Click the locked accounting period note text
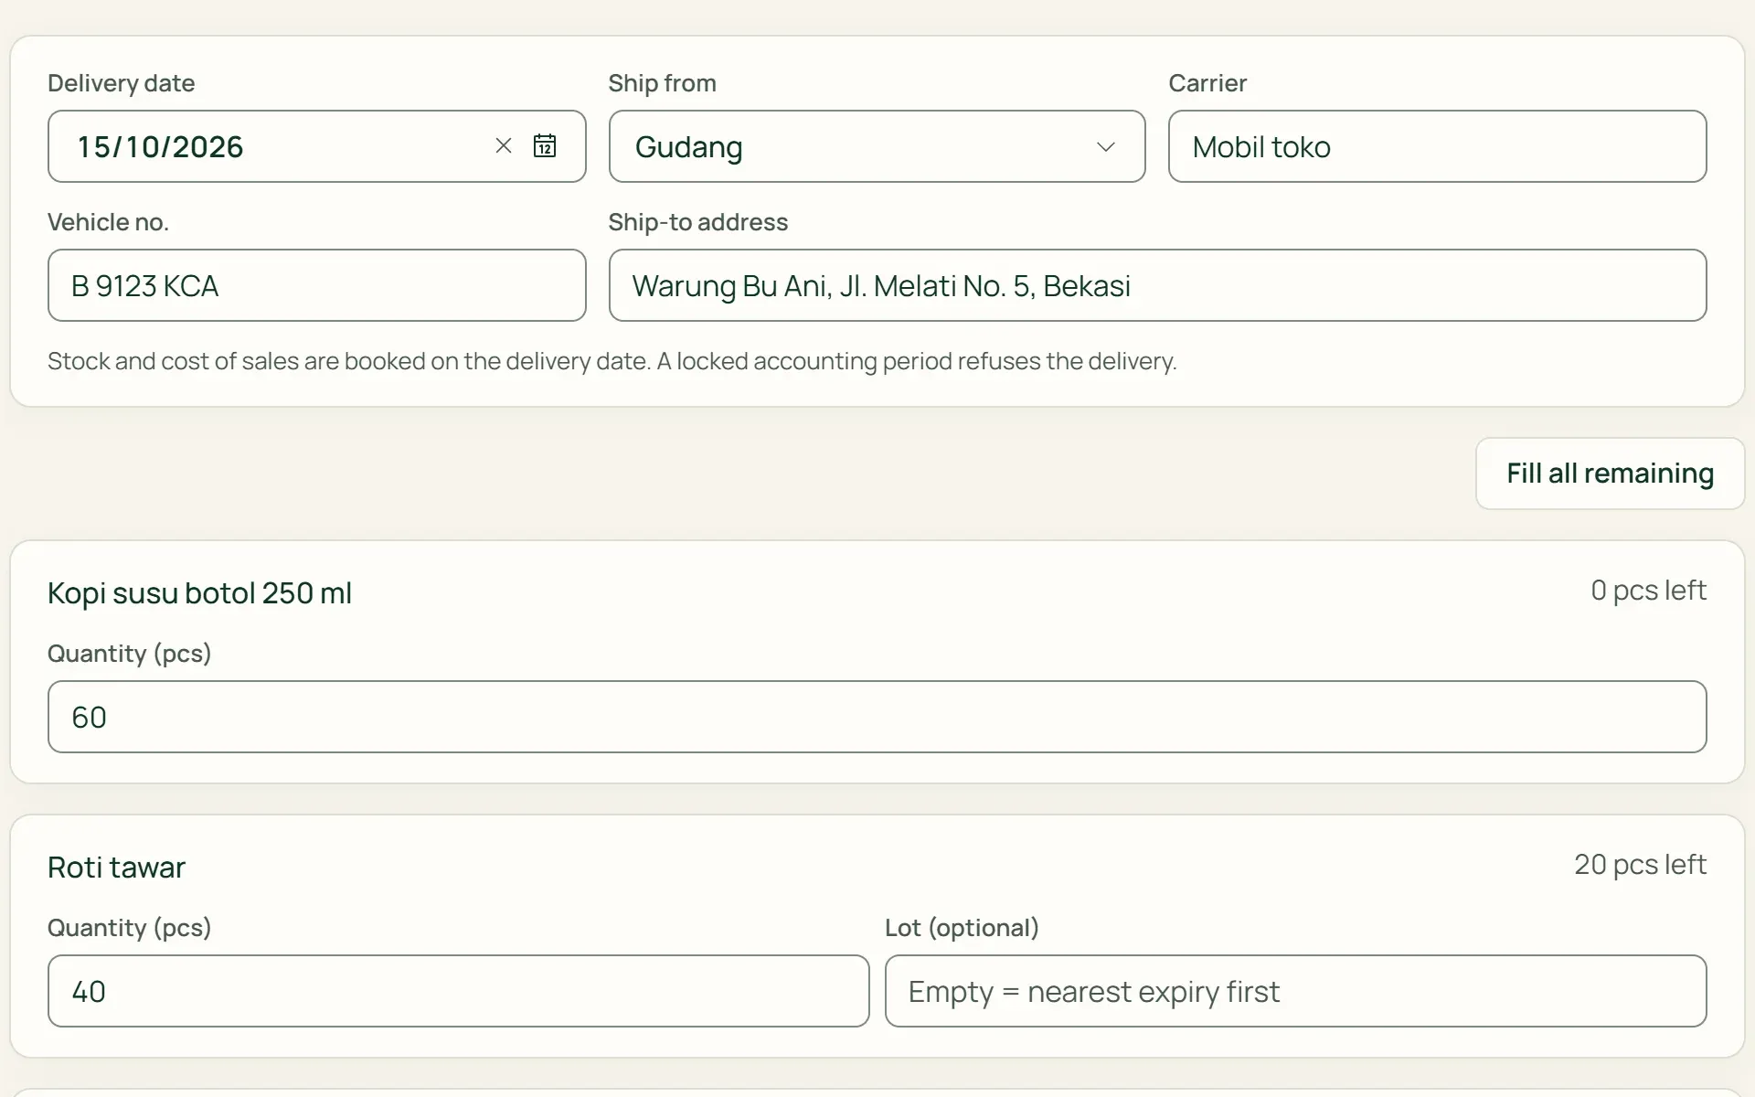The width and height of the screenshot is (1755, 1097). click(612, 361)
